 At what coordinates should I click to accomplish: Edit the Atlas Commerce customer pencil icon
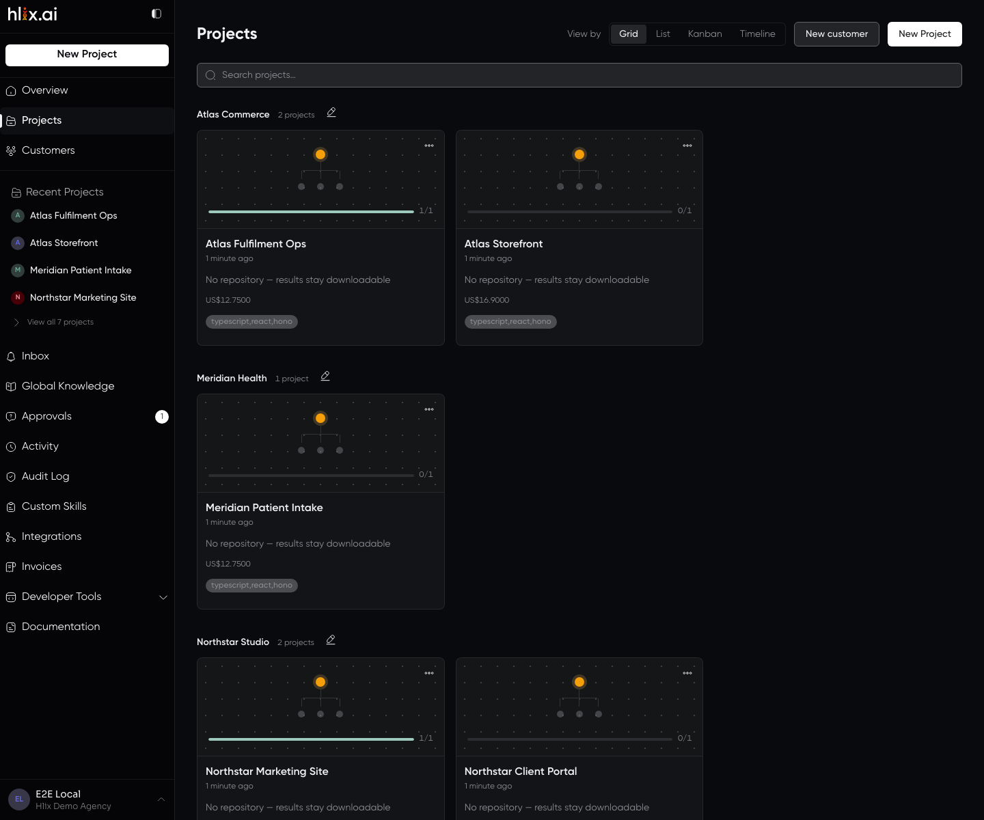pos(331,113)
